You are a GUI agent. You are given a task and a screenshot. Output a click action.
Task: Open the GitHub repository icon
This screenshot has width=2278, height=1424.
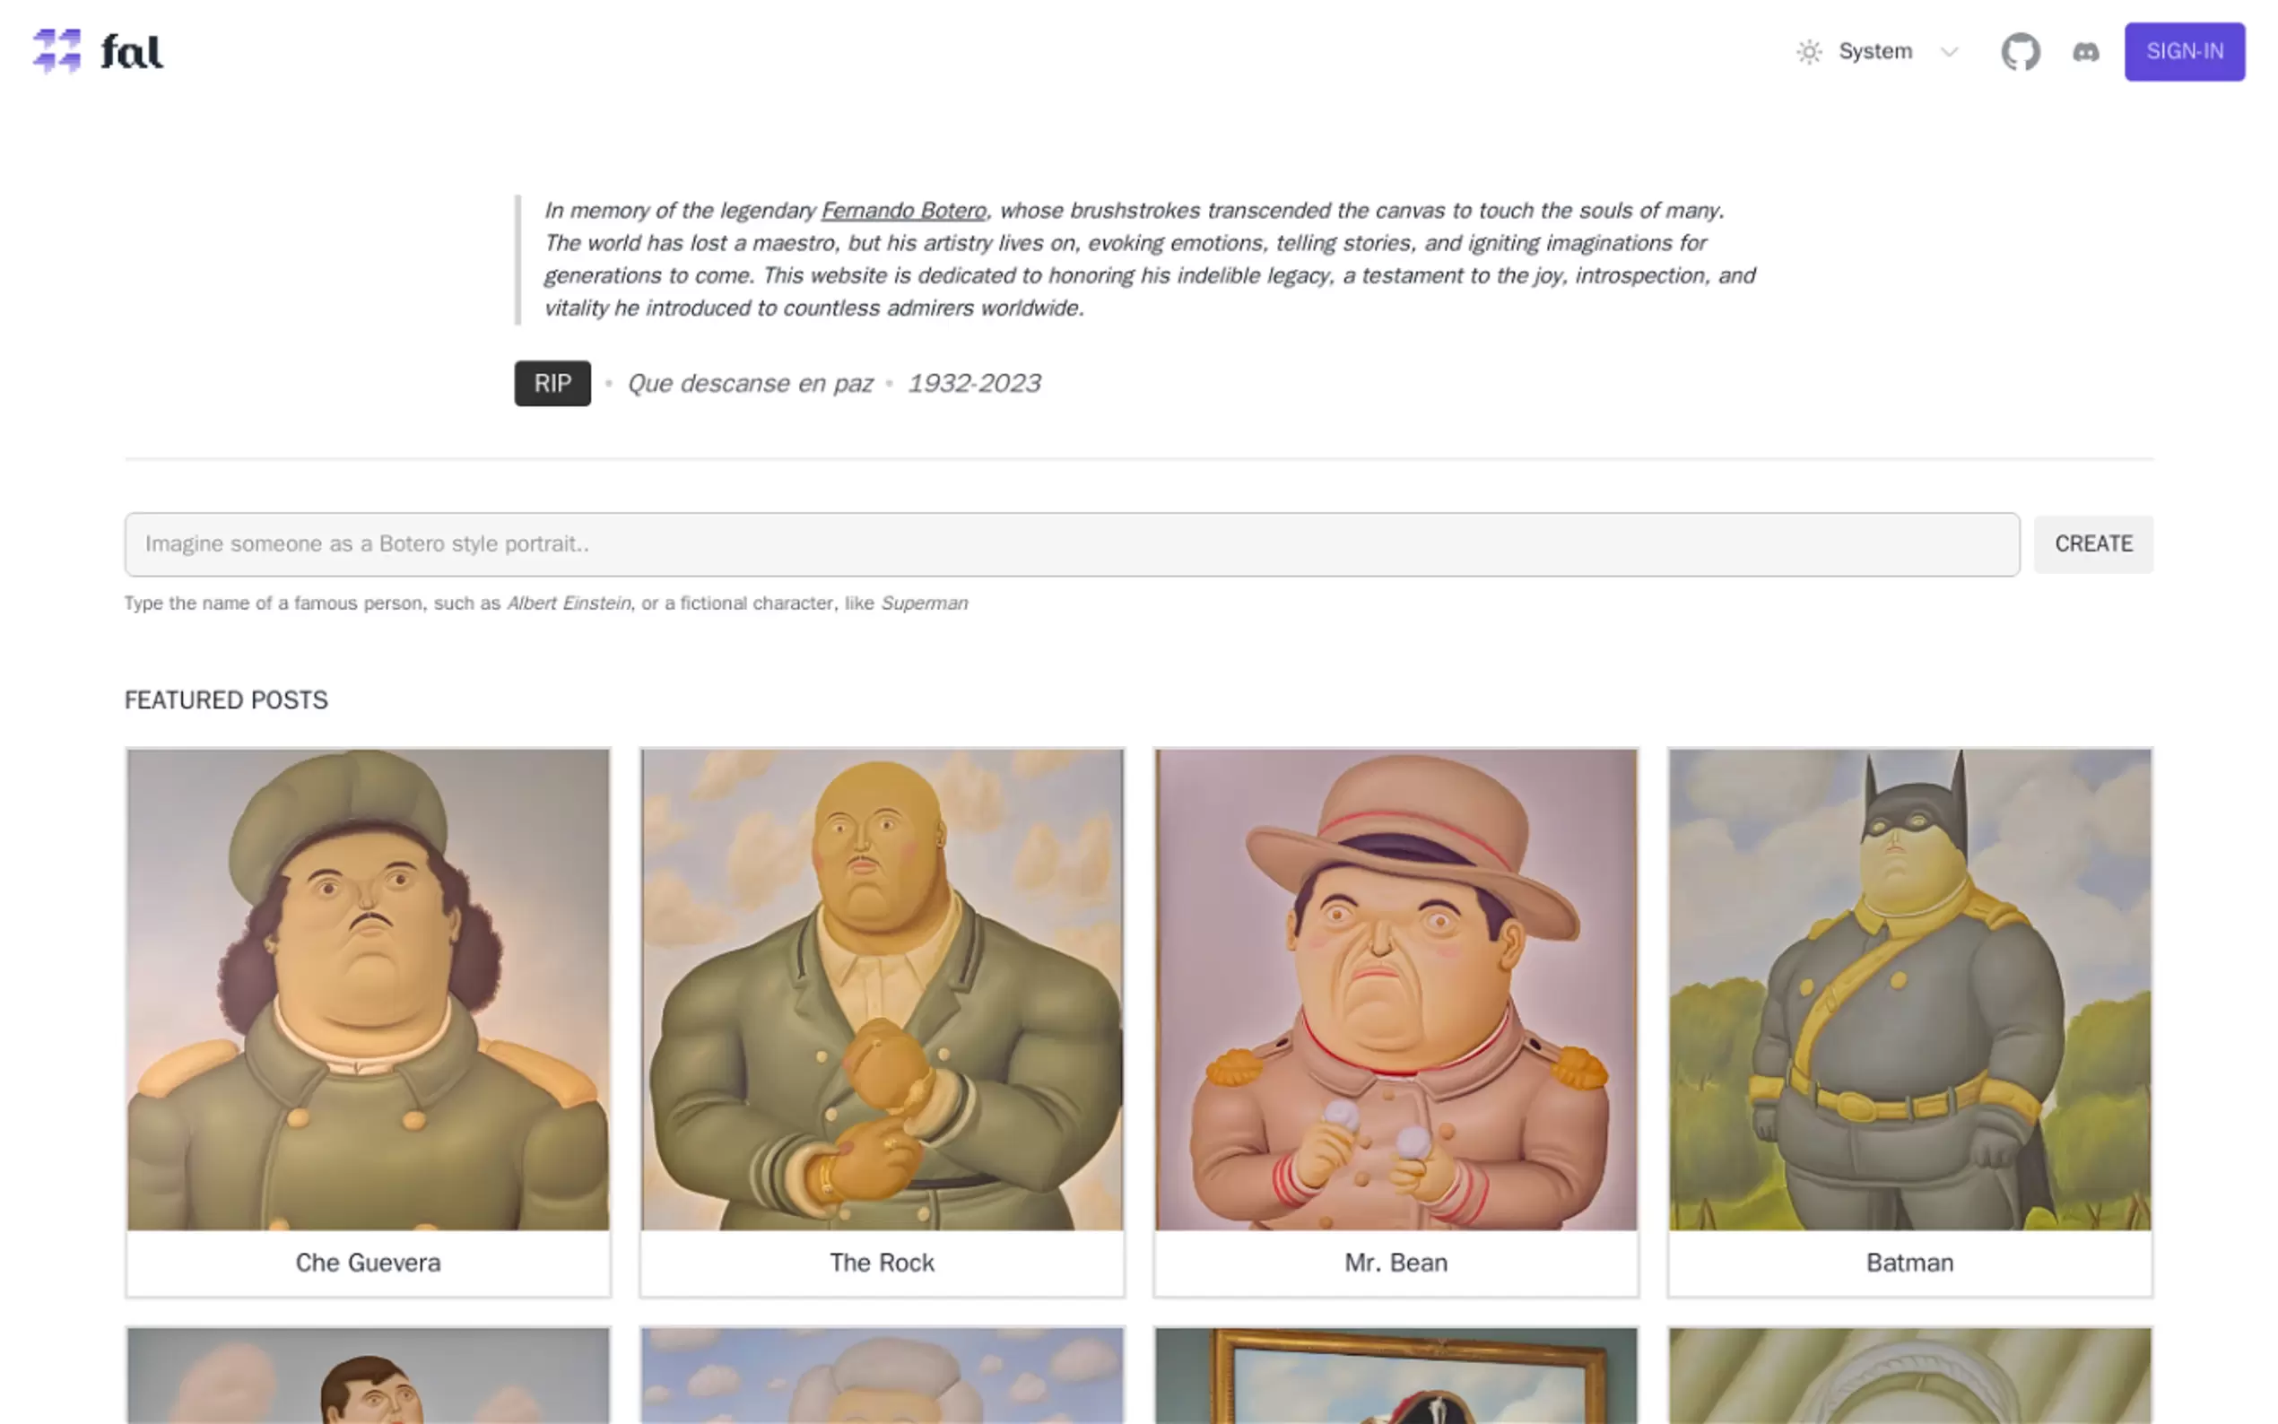(x=2020, y=52)
